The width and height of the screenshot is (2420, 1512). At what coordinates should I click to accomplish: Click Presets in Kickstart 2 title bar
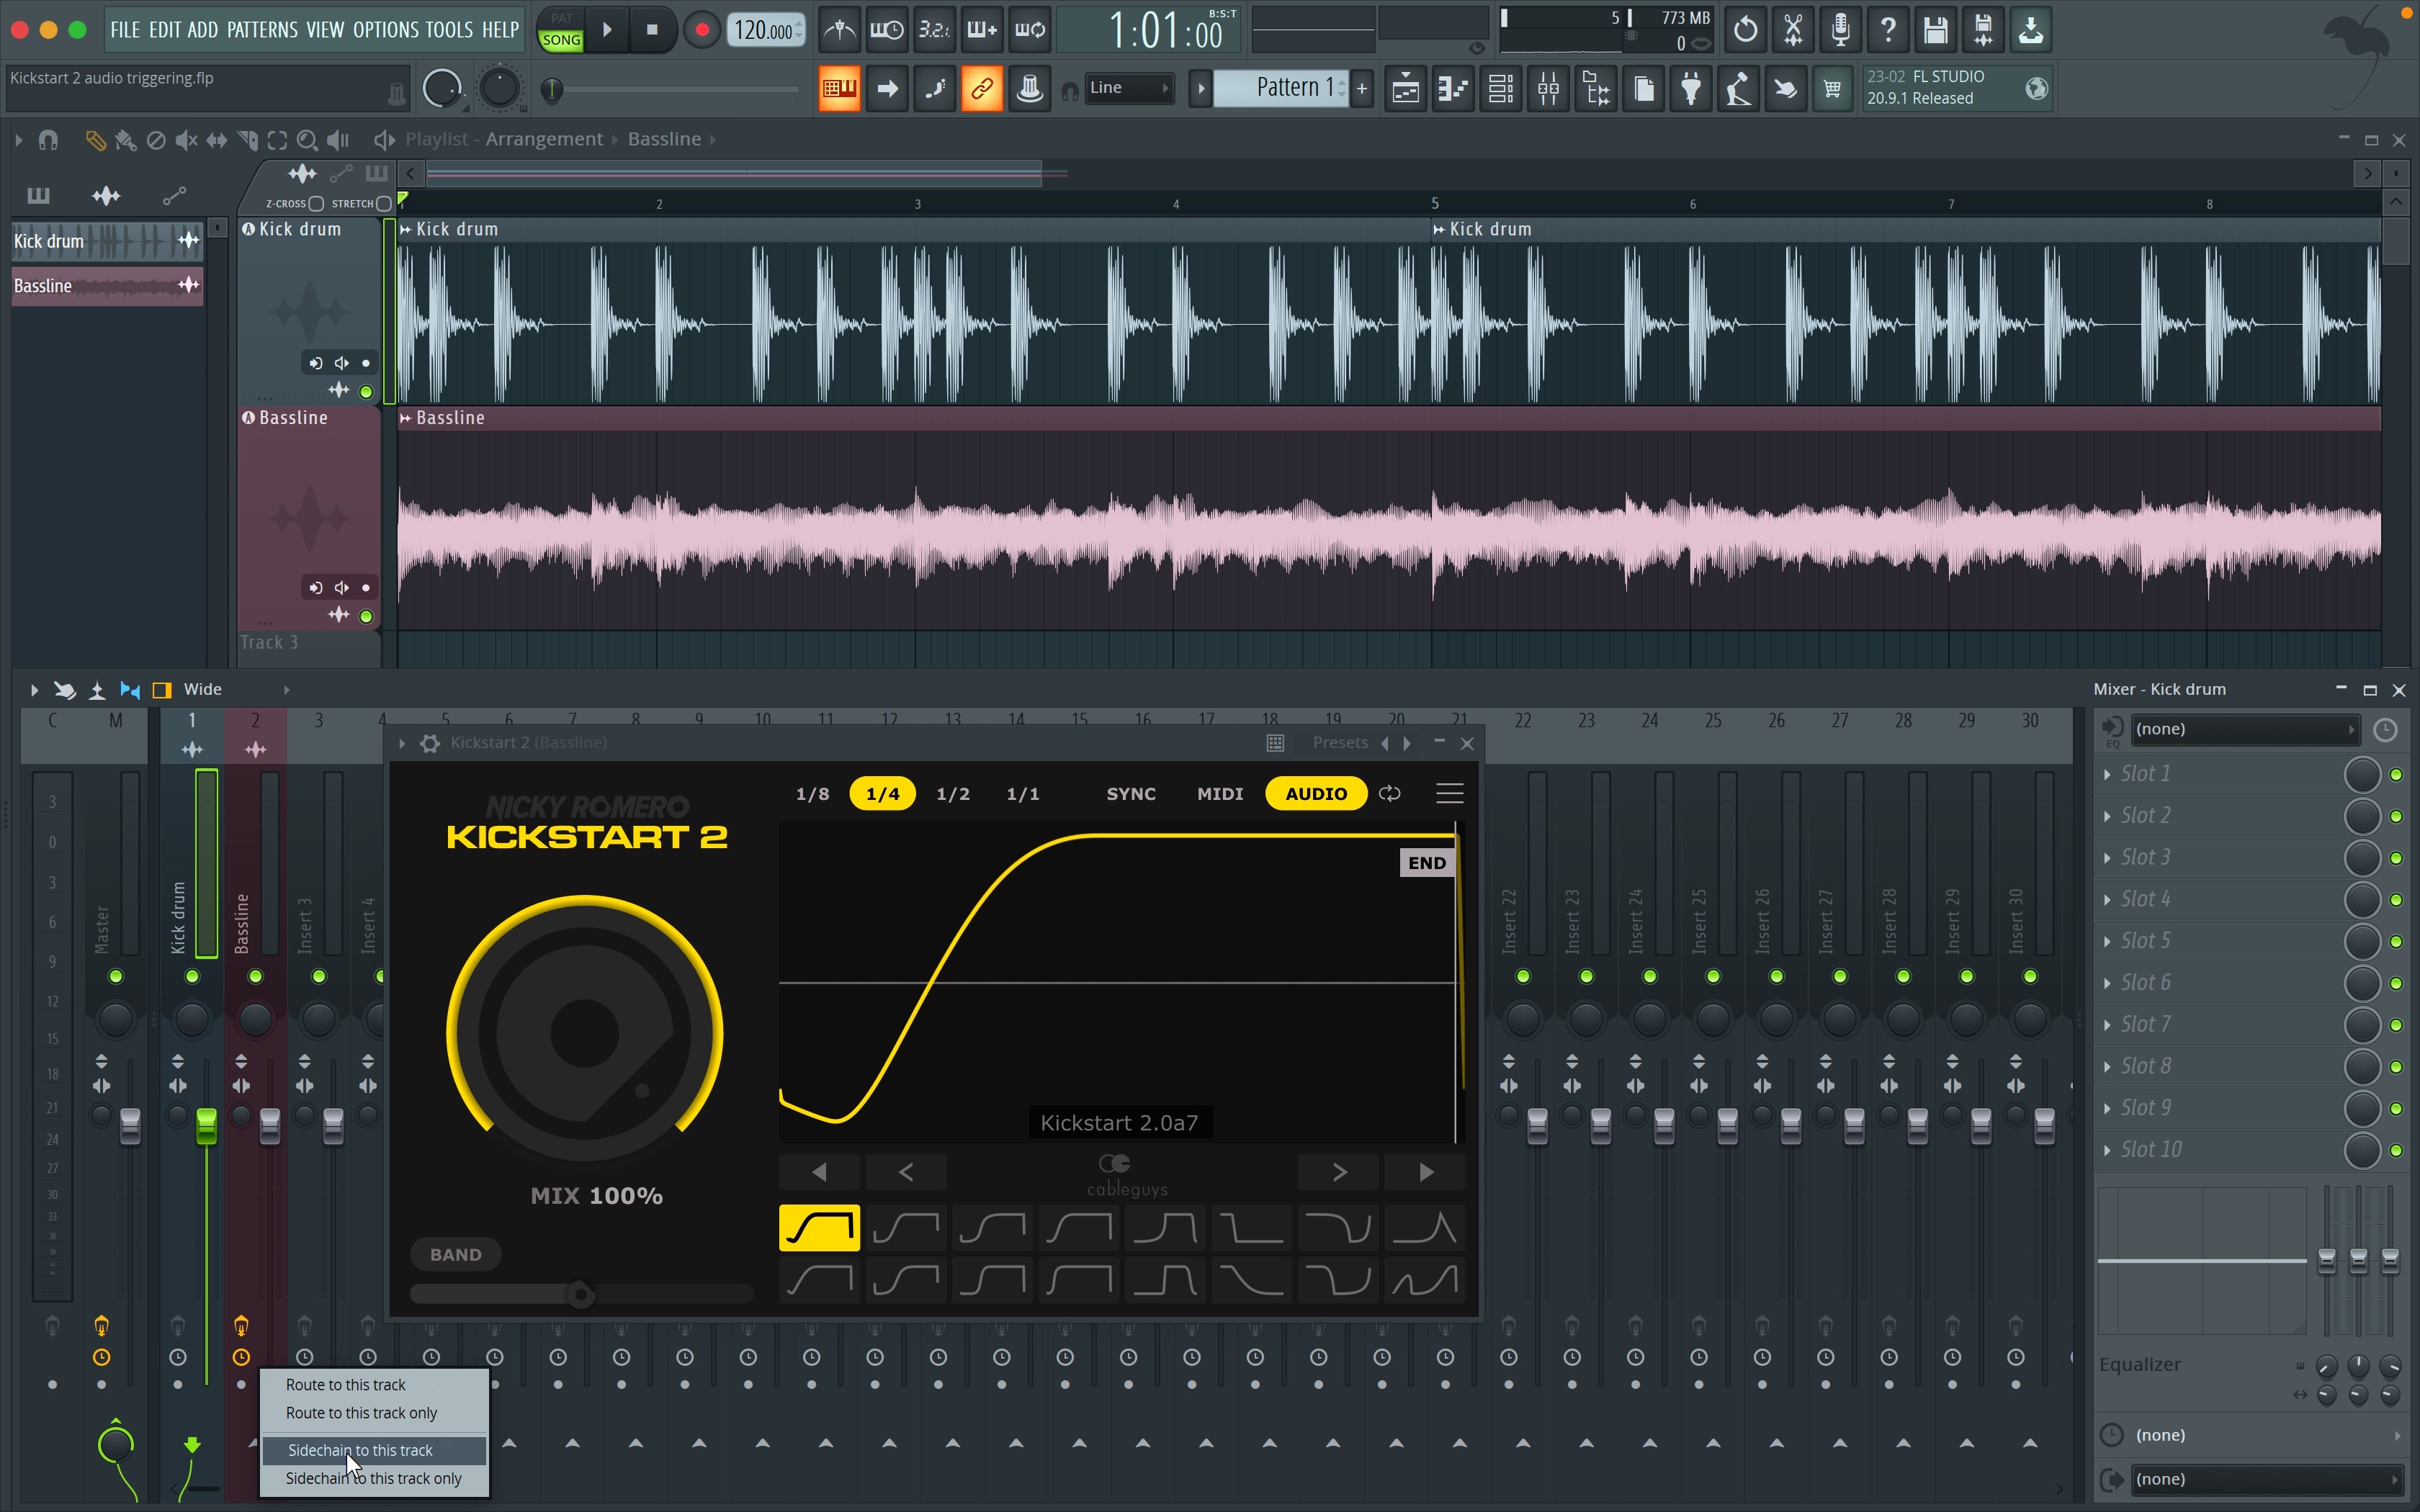(x=1340, y=743)
